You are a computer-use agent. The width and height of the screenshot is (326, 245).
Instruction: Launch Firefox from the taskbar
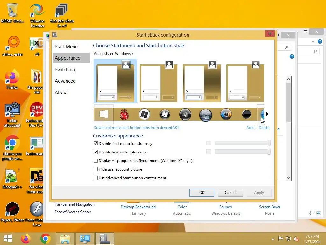[x=26, y=239]
